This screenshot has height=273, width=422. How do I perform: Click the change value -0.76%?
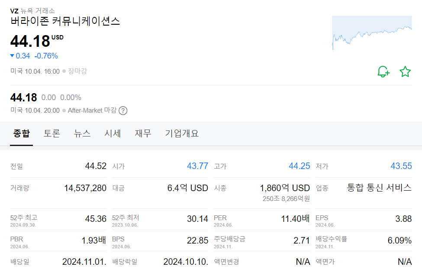point(46,56)
